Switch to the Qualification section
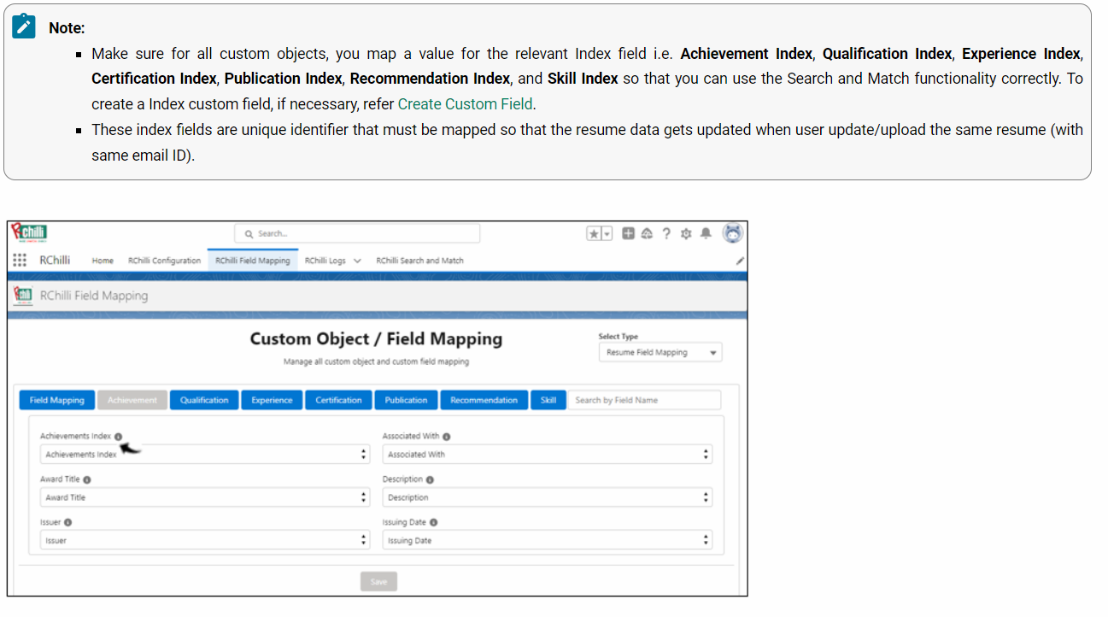This screenshot has width=1108, height=617. coord(204,400)
